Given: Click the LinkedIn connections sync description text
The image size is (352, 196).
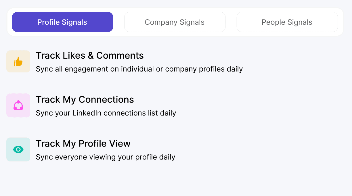Looking at the screenshot, I should pyautogui.click(x=106, y=113).
